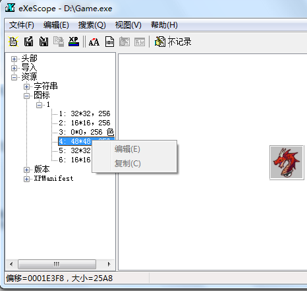The height and width of the screenshot is (291, 307).
Task: Toggle the 不记录 logging label
Action: [179, 42]
